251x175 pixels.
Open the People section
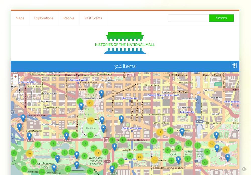tap(69, 18)
